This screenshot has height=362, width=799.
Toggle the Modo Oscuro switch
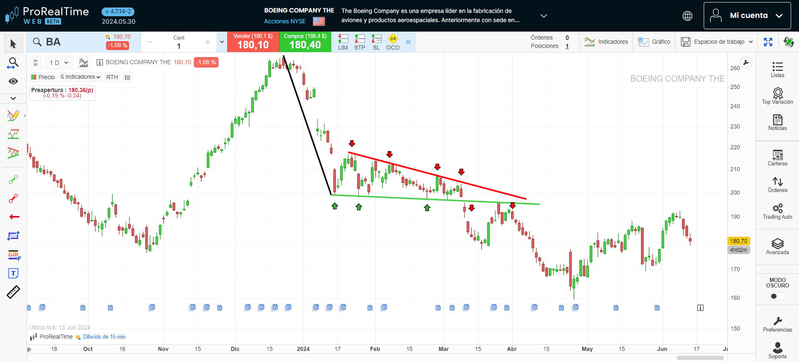(x=777, y=296)
